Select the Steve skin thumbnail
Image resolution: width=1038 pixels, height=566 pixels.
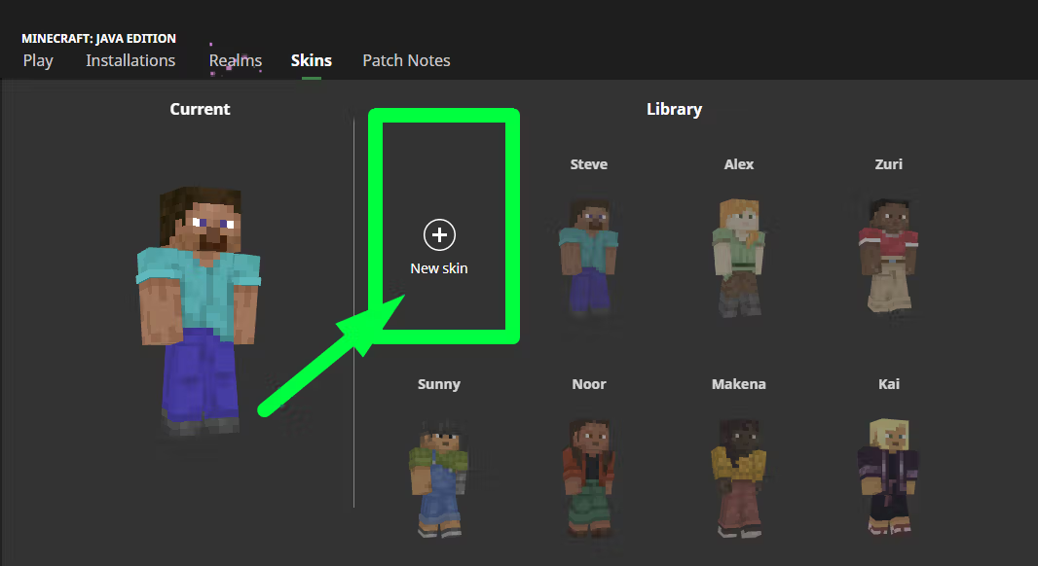point(588,257)
